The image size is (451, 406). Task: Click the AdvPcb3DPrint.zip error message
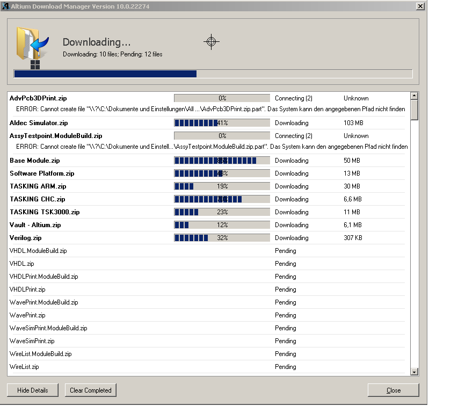pyautogui.click(x=210, y=109)
